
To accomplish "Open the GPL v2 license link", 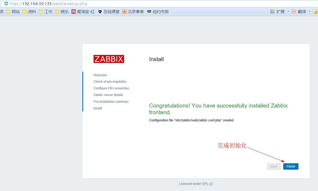I will coord(207,184).
